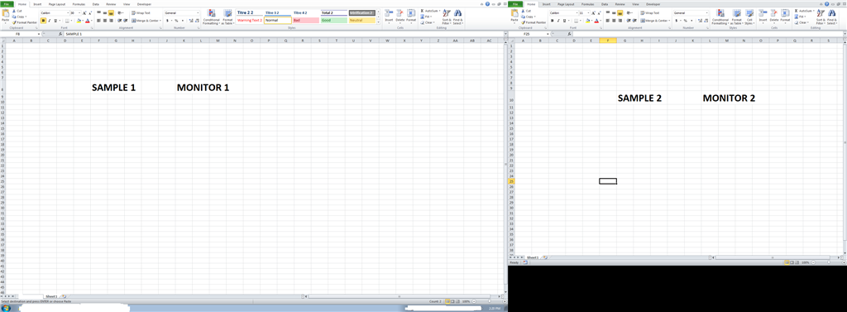Screen dimensions: 847x312
Task: Switch to Page Layout tab in SAMPLE 1 window
Action: point(57,4)
